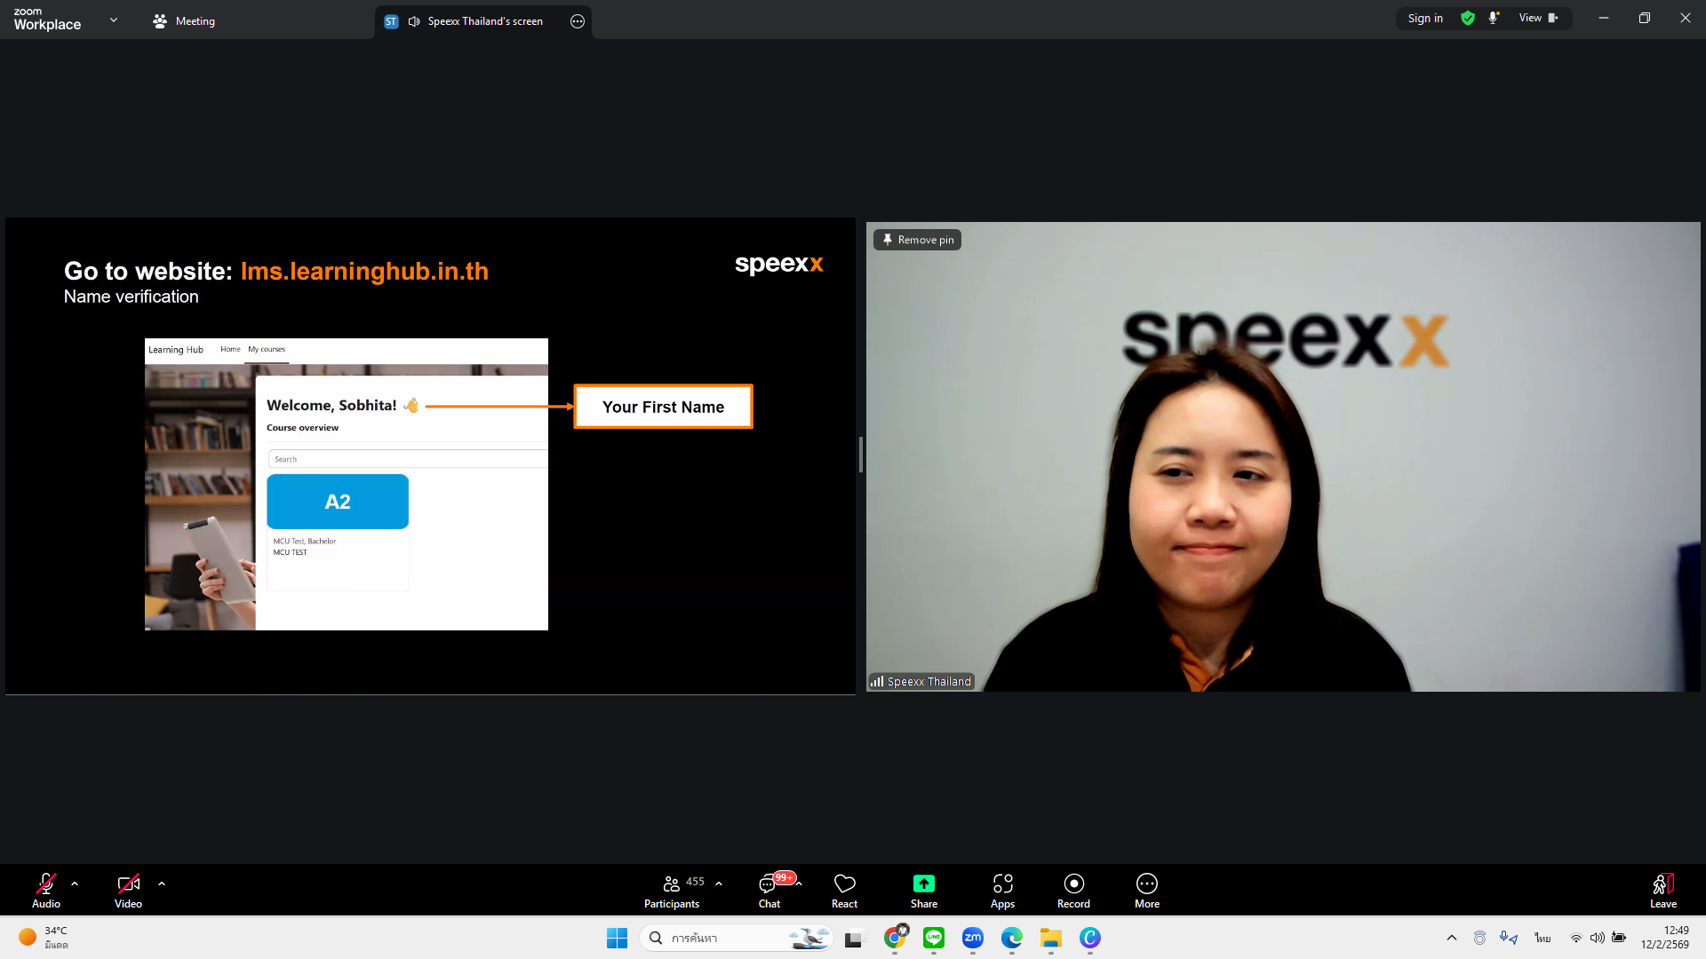Unmute the Audio microphone

(x=45, y=891)
